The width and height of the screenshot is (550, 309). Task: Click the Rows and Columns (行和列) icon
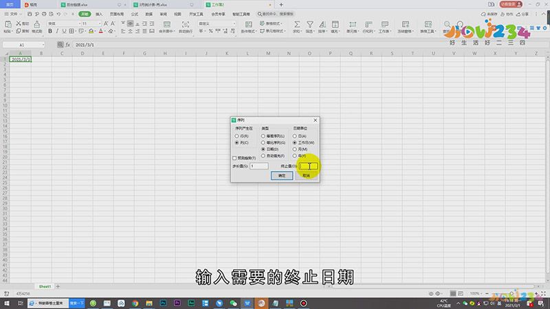coord(368,24)
